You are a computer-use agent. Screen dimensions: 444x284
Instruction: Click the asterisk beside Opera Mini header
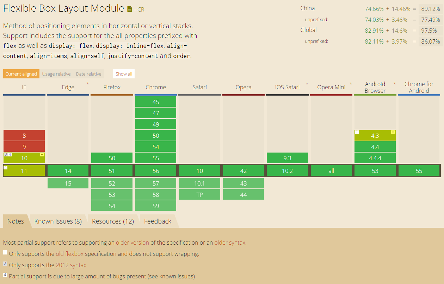(351, 84)
